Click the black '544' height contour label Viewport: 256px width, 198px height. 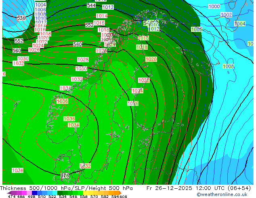[91, 5]
